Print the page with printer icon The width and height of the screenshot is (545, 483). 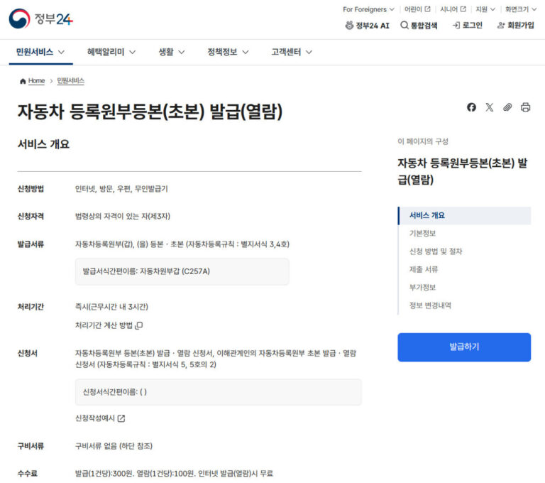[x=526, y=107]
